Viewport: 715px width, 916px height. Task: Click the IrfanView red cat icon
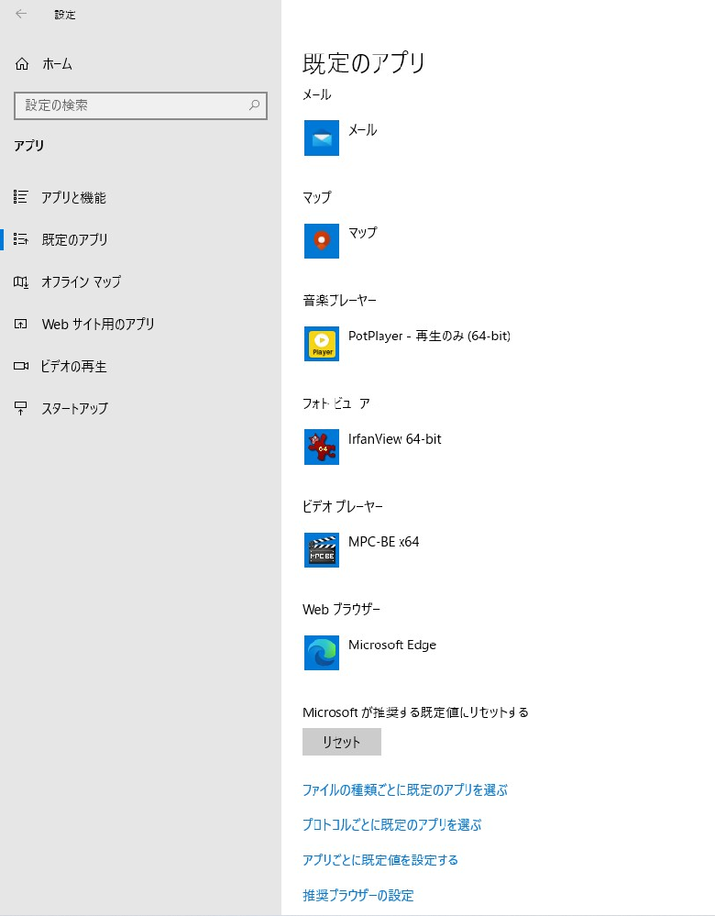click(321, 447)
